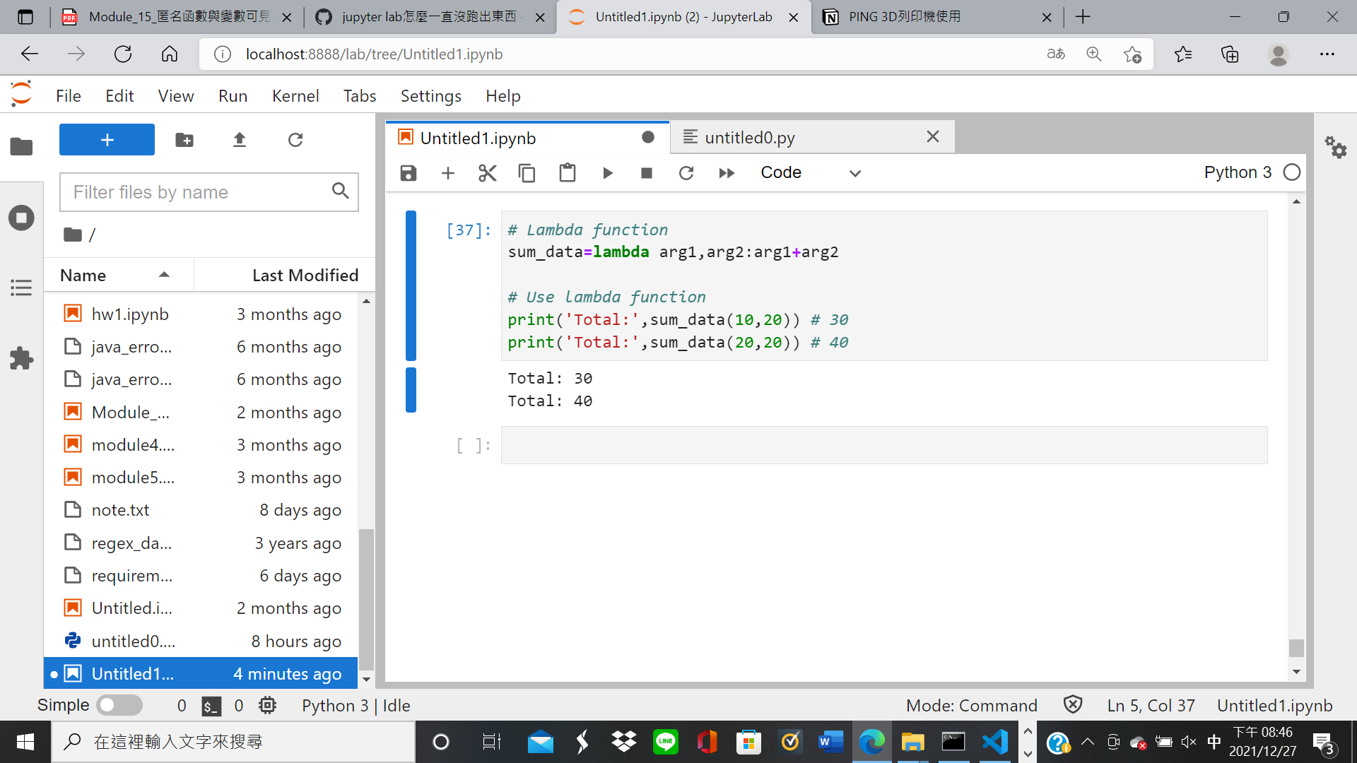Insert a new cell below
1357x763 pixels.
447,172
